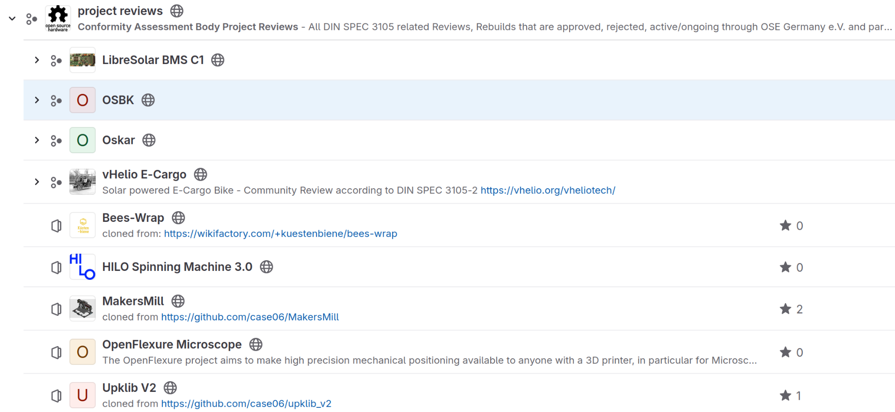Click the star count on OpenFlexure Microscope row

tap(792, 352)
